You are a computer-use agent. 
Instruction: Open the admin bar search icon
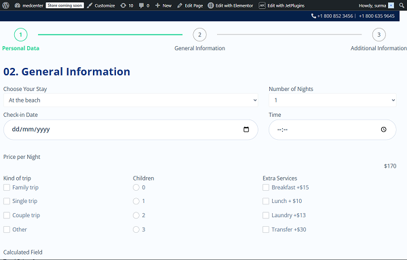point(402,5)
